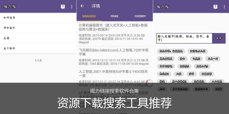
Task: Switch to the CHERRY tab
Action: click(140, 16)
